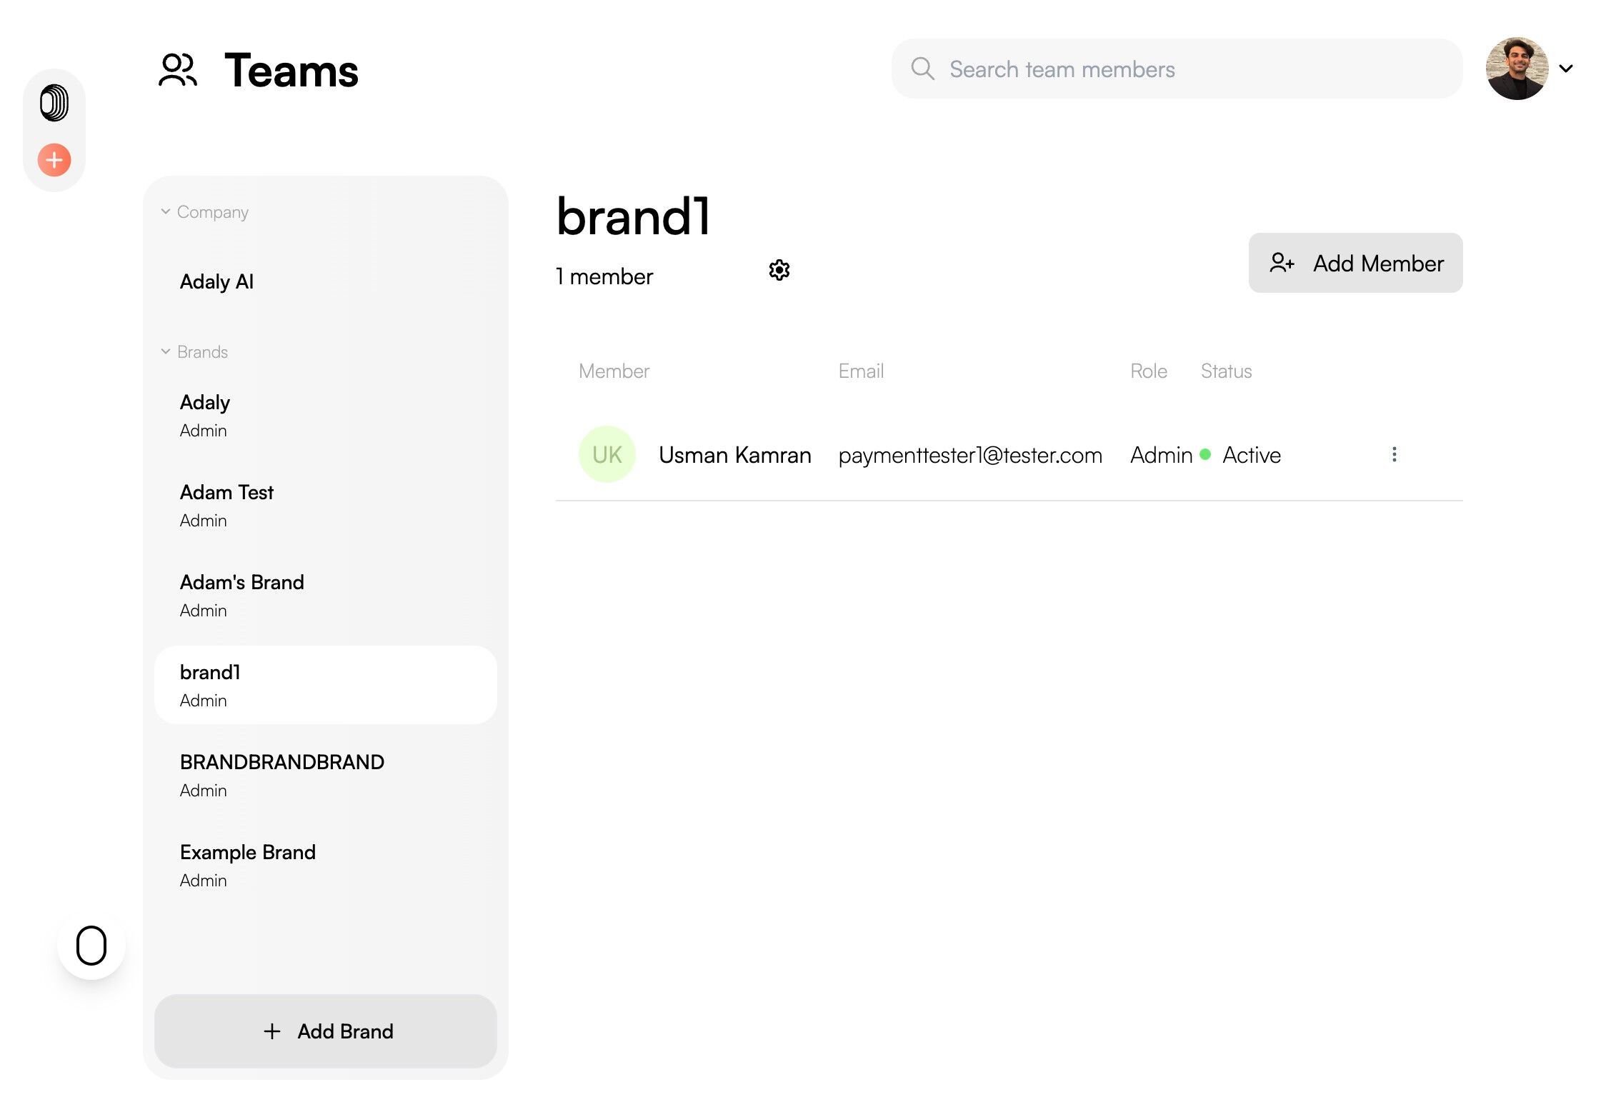Click the UK member avatar
1606x1117 pixels.
(607, 454)
